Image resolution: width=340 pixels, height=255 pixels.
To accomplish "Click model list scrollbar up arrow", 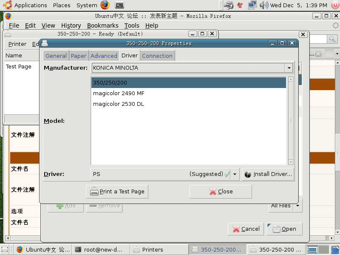I will coord(291,79).
